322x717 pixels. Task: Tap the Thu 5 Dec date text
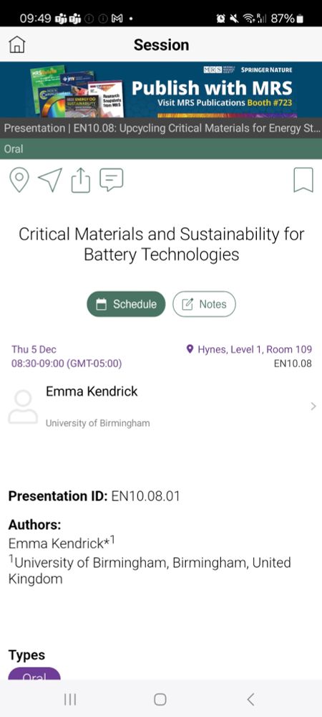(x=34, y=350)
